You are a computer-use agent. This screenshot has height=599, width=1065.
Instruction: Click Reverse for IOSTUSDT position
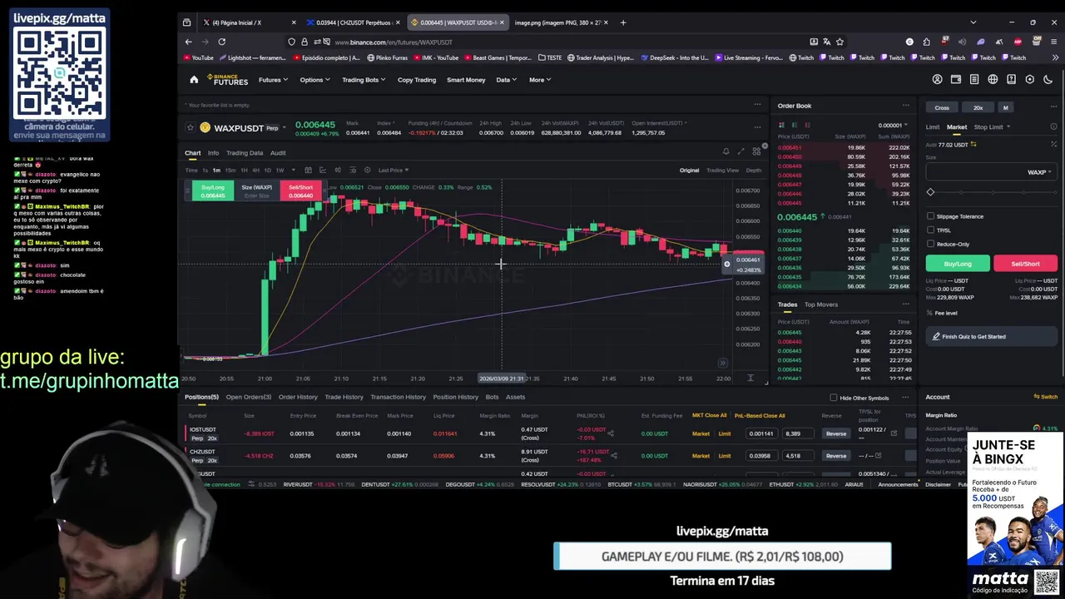(835, 433)
